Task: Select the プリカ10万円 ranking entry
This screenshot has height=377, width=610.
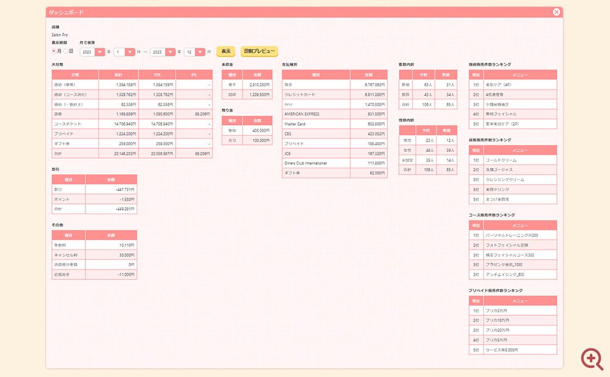Action: coord(498,320)
